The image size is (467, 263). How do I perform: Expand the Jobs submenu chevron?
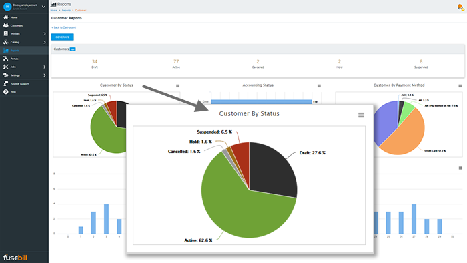coord(45,67)
